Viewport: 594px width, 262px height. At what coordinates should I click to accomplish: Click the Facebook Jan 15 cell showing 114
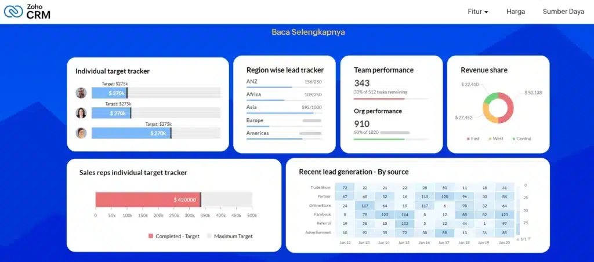click(404, 214)
